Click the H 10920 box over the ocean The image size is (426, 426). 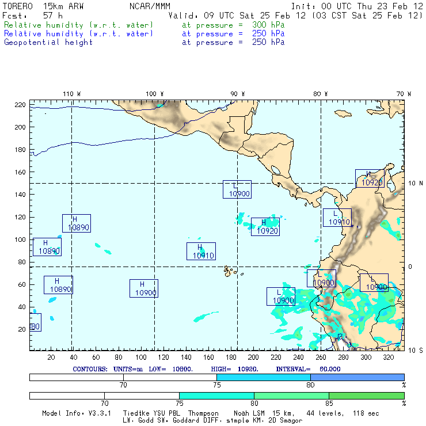pyautogui.click(x=265, y=227)
